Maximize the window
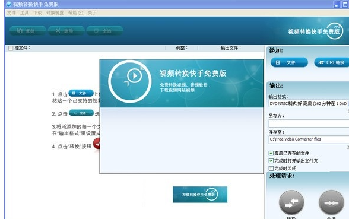The height and width of the screenshot is (219, 349). point(345,5)
